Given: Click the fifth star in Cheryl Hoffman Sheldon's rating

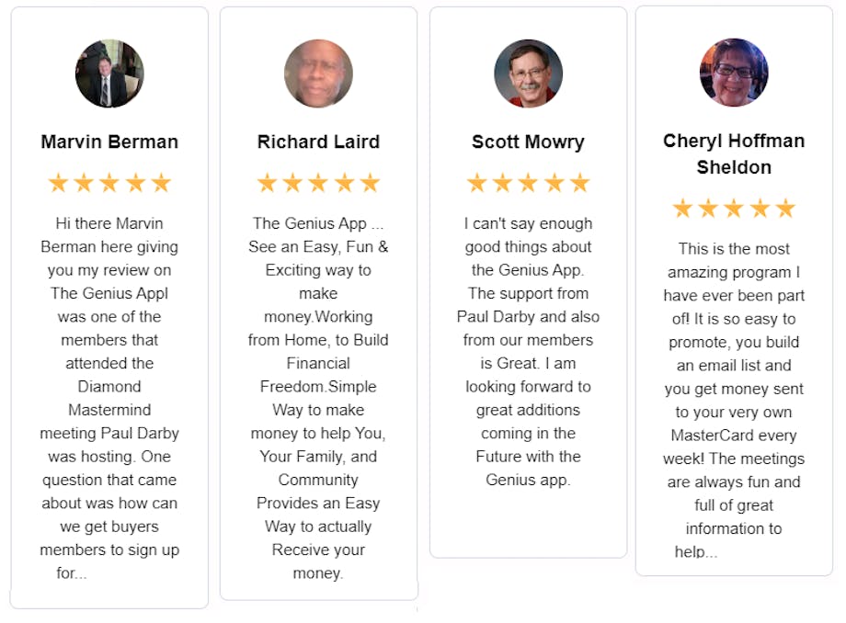Looking at the screenshot, I should point(785,209).
